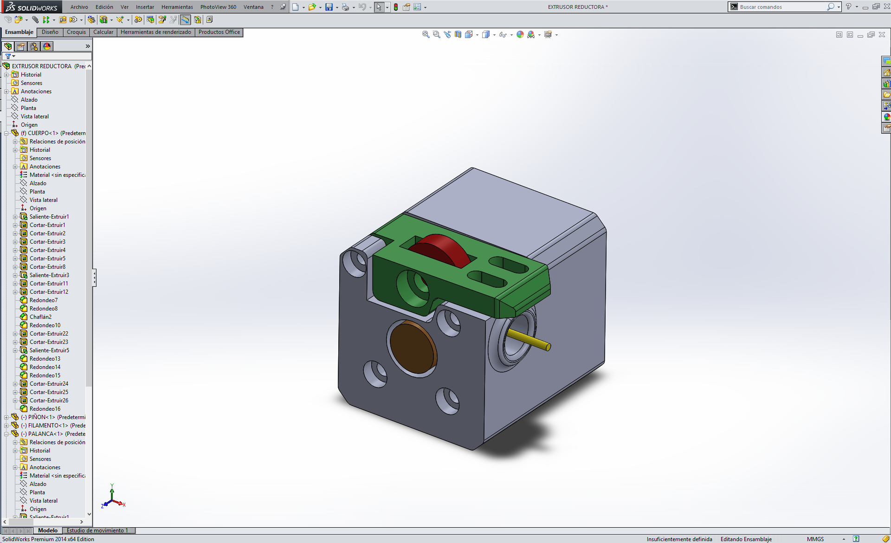Image resolution: width=891 pixels, height=543 pixels.
Task: Click the Section View icon
Action: (x=458, y=34)
